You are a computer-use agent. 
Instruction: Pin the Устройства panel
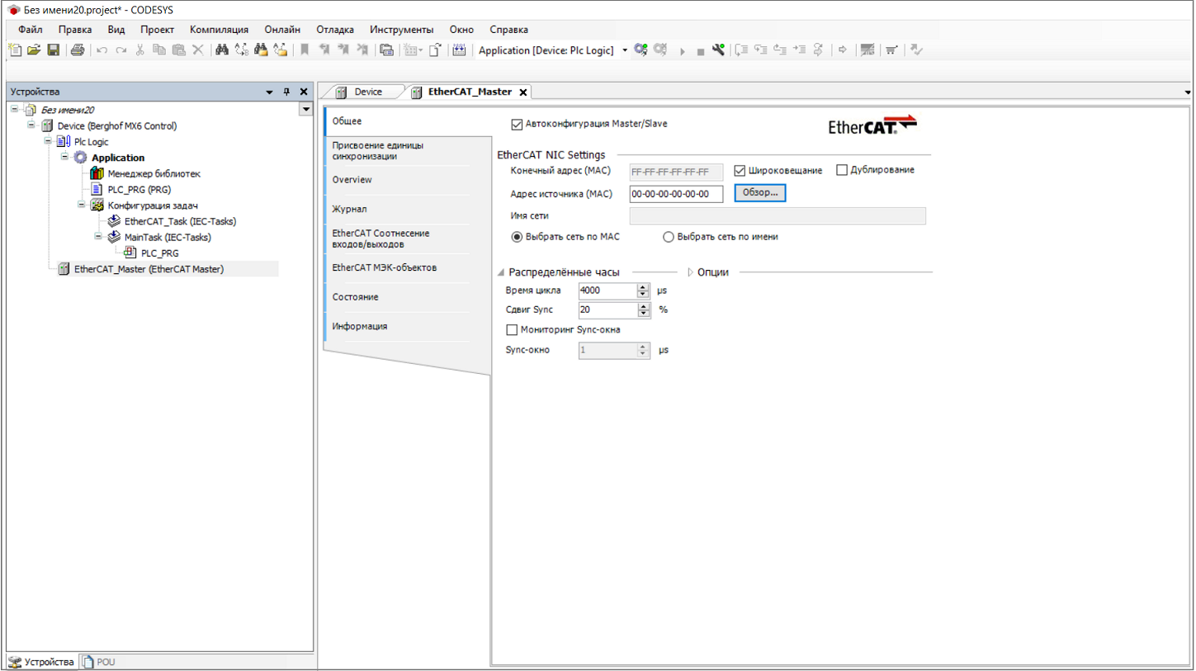286,92
